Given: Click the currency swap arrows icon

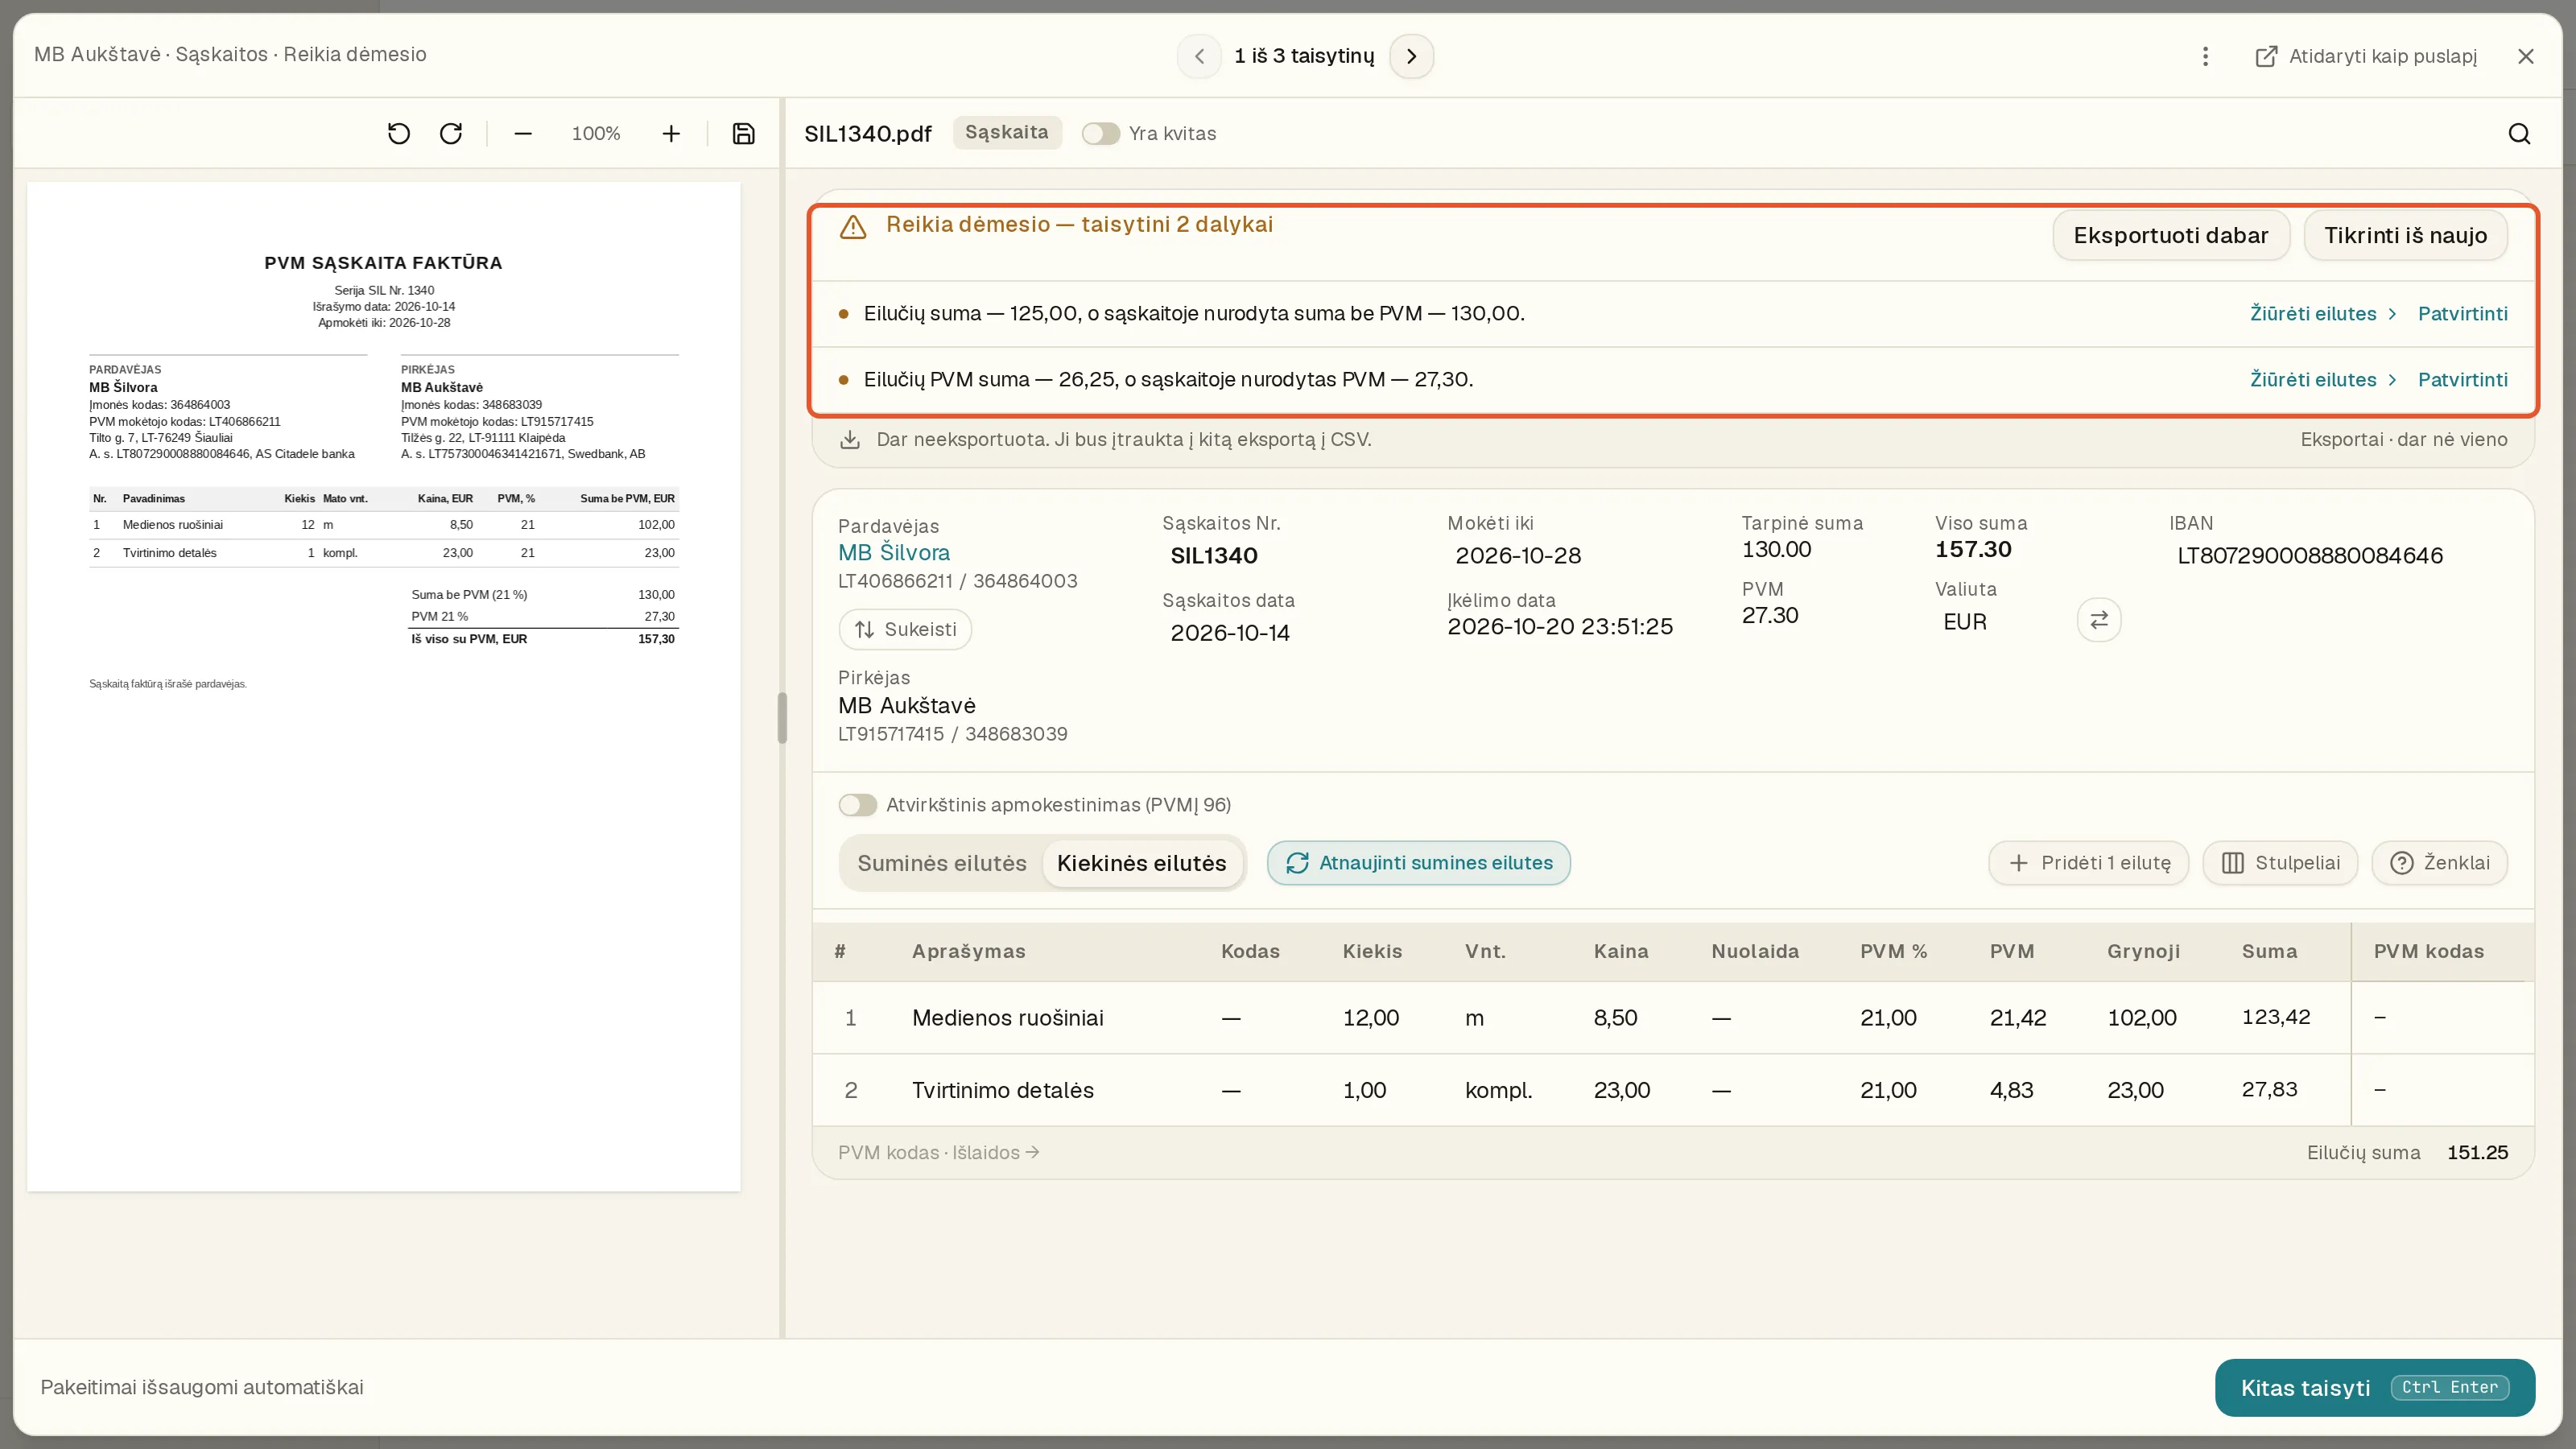Looking at the screenshot, I should (x=2098, y=619).
